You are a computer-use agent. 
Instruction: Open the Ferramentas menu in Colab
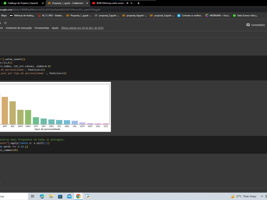[42, 28]
